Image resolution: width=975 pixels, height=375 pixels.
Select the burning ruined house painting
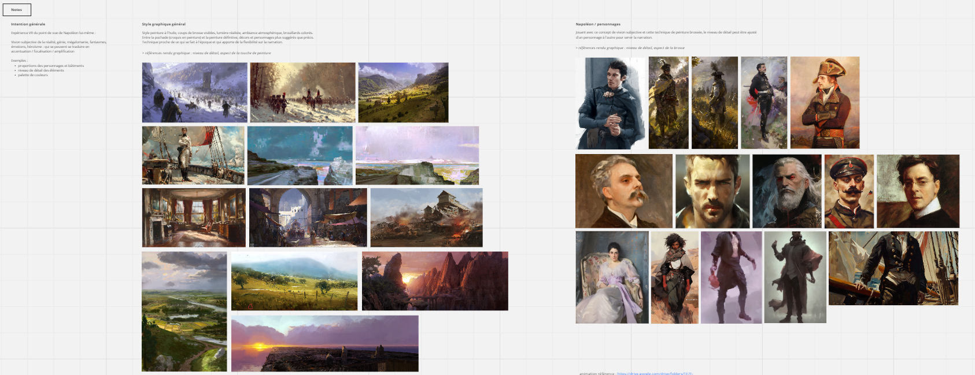pos(426,217)
